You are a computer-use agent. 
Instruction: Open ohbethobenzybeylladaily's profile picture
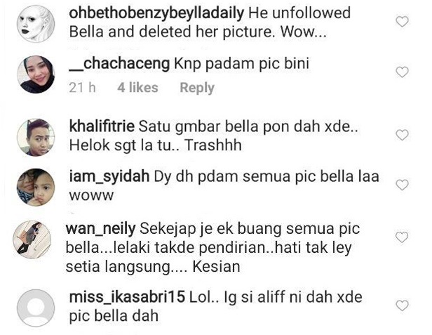tap(36, 24)
